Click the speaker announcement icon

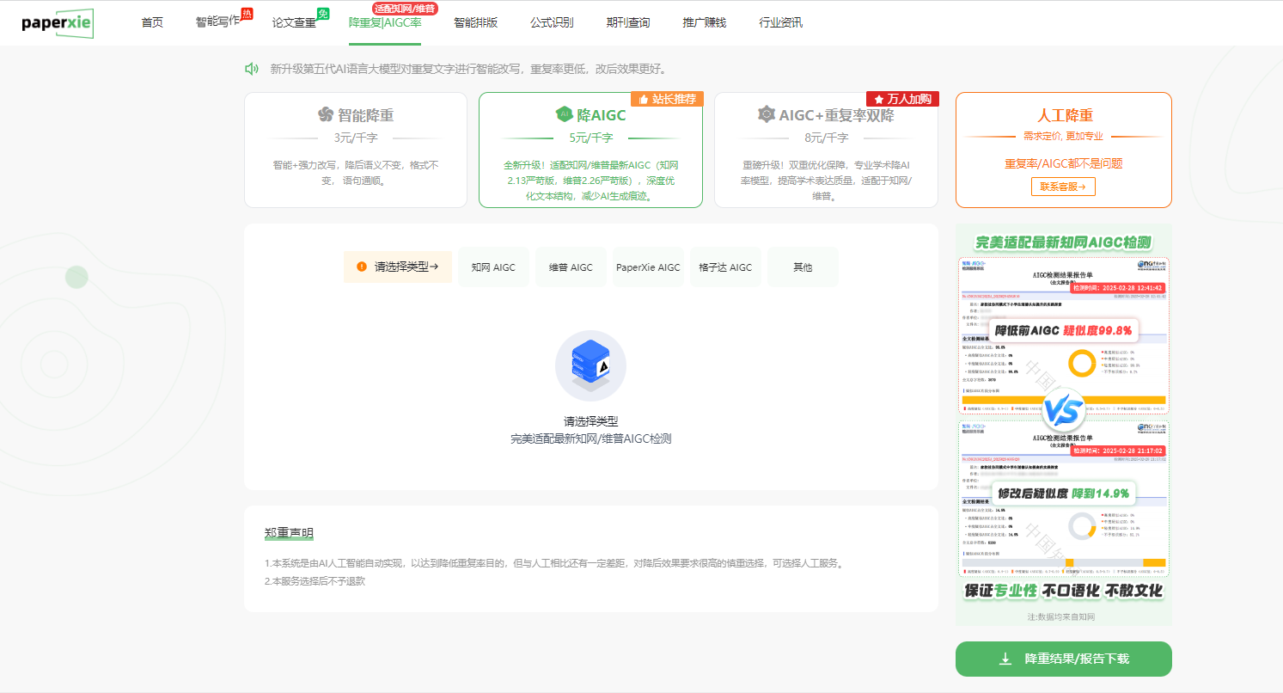click(252, 69)
